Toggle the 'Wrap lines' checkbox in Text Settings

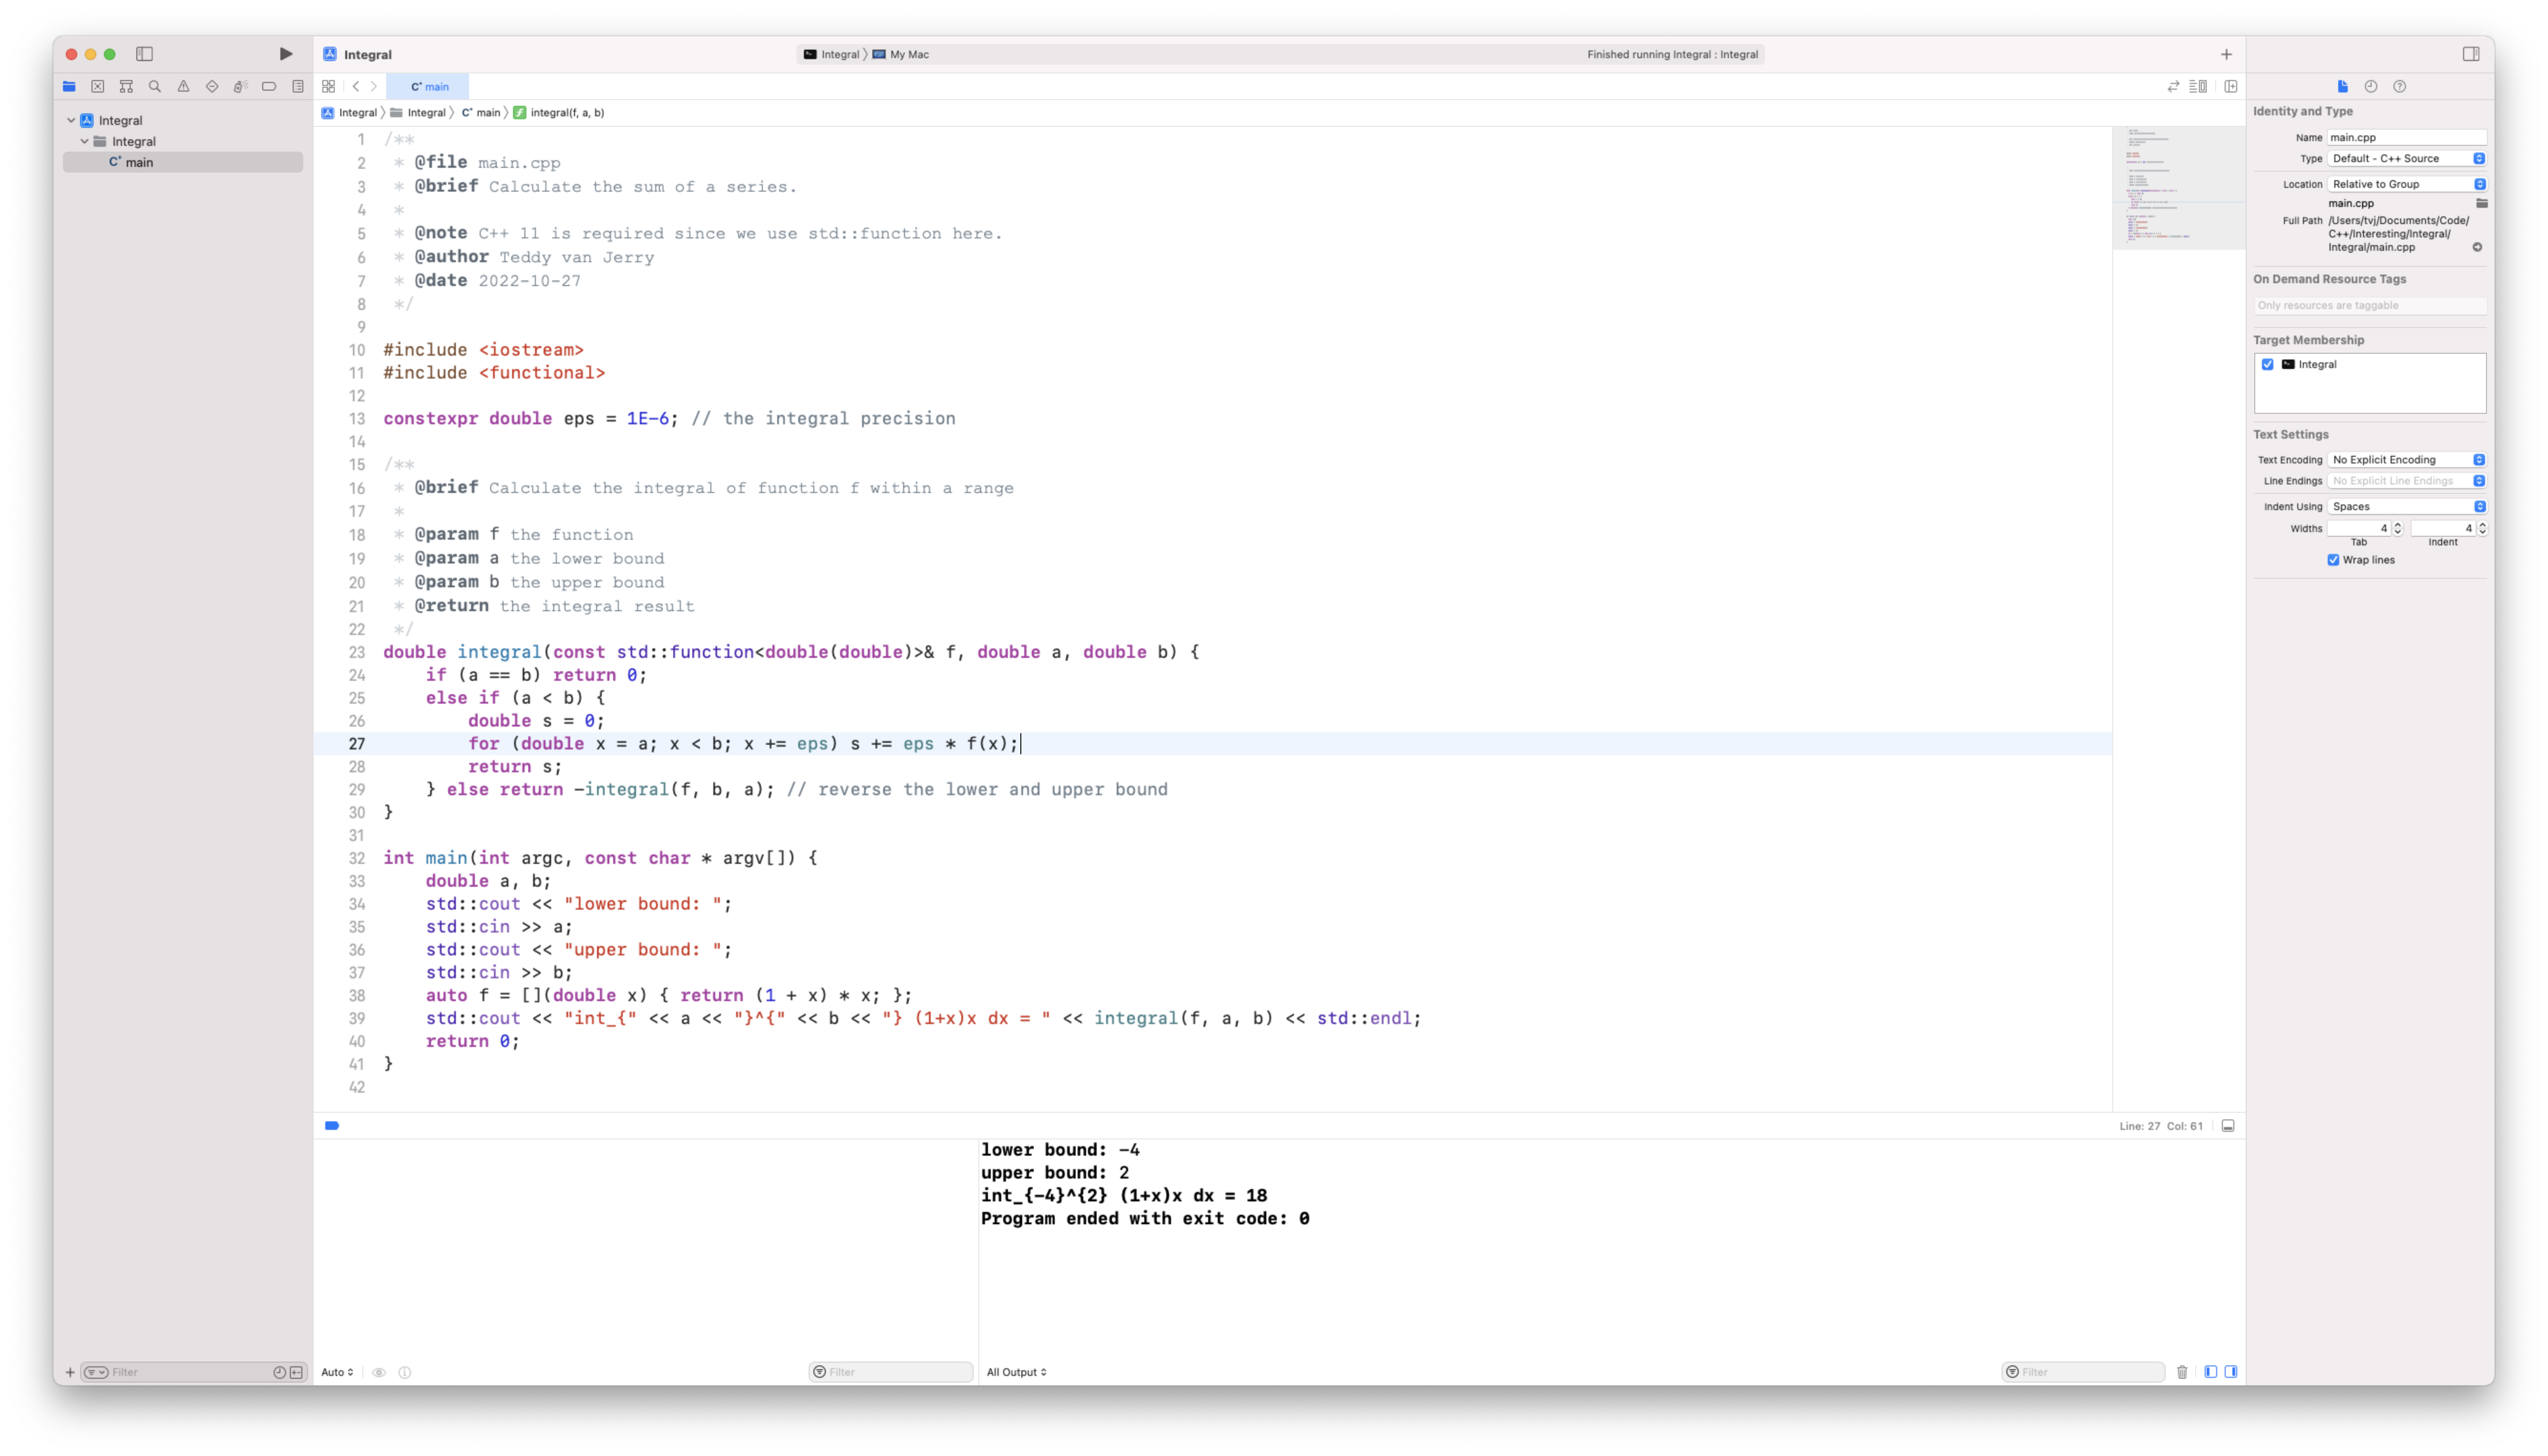[x=2333, y=558]
